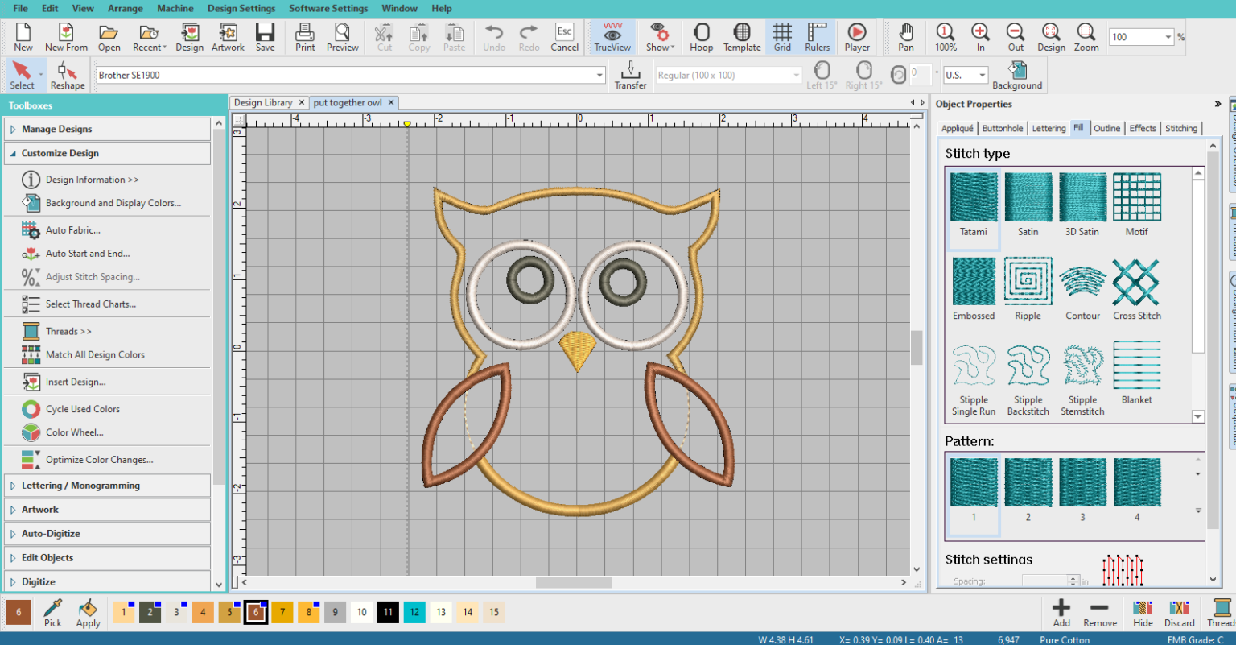This screenshot has width=1236, height=645.
Task: Toggle TrueView display mode
Action: (x=612, y=37)
